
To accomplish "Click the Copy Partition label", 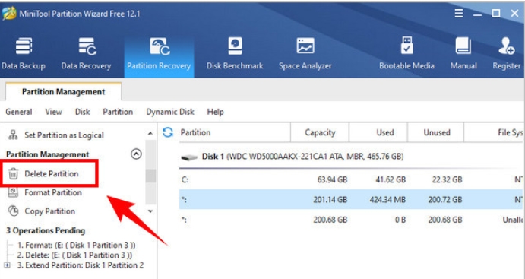I will (x=50, y=211).
